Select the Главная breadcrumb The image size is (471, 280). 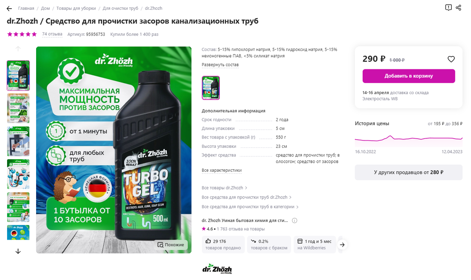pos(26,8)
